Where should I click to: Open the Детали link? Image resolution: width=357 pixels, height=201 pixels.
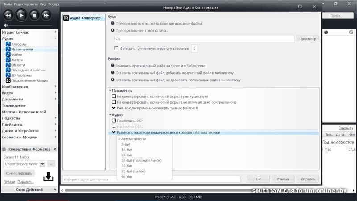(x=9, y=182)
